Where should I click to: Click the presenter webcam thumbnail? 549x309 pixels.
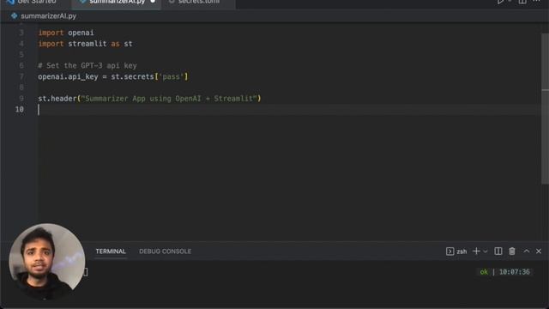click(x=46, y=261)
